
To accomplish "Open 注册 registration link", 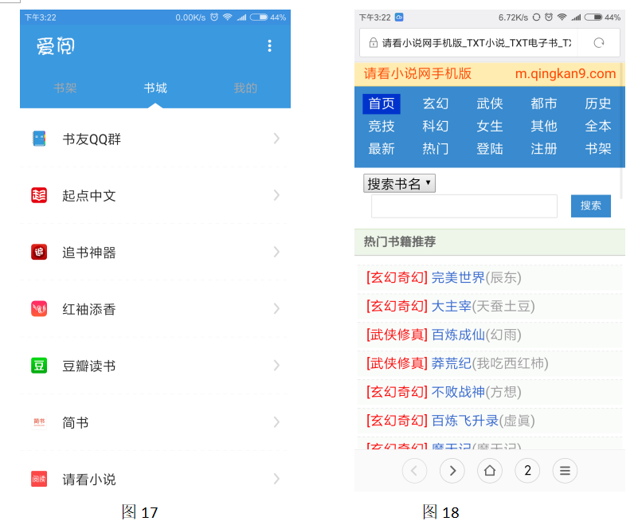I will 543,149.
